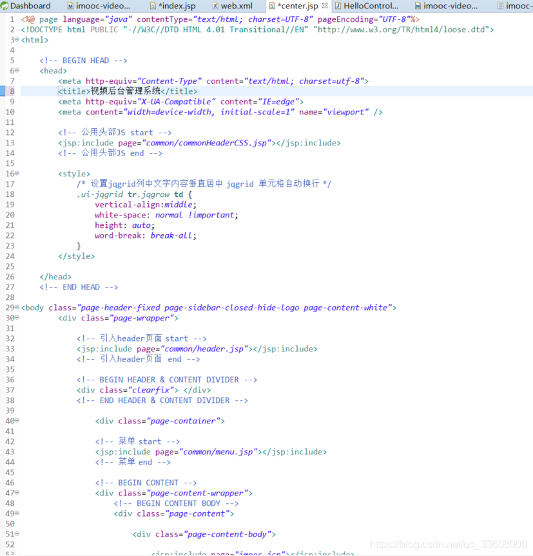Collapse page-wrapper div at line 30
Image resolution: width=533 pixels, height=556 pixels.
(x=17, y=317)
